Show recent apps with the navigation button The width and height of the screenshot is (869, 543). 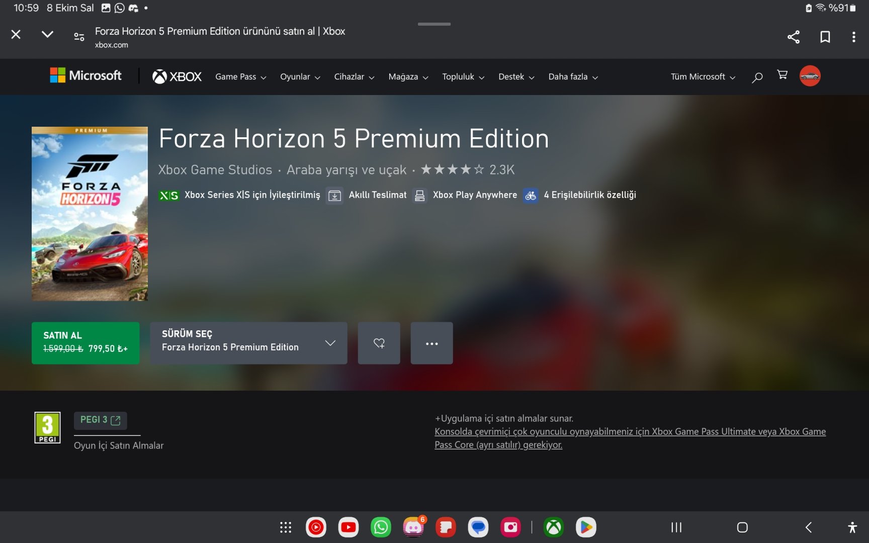676,527
